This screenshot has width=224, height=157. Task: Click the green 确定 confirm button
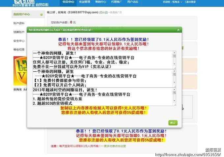click(173, 123)
